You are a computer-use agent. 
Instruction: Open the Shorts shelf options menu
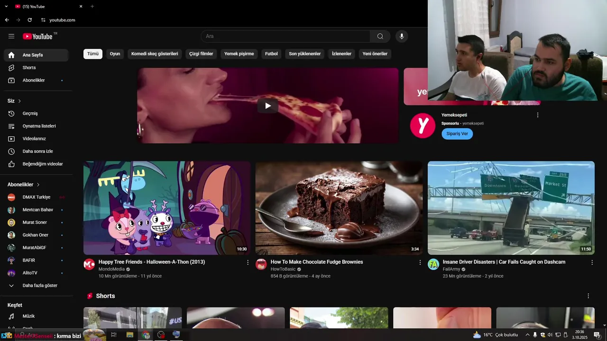click(x=589, y=296)
